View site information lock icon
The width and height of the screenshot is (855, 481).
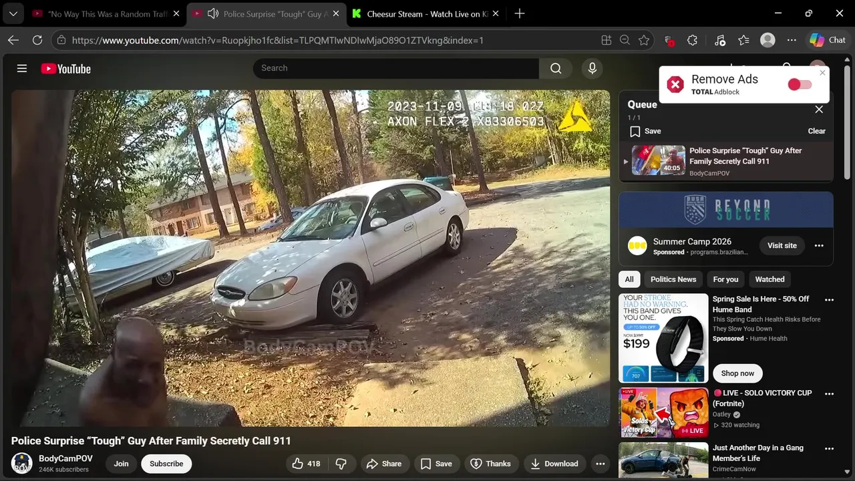click(x=61, y=40)
